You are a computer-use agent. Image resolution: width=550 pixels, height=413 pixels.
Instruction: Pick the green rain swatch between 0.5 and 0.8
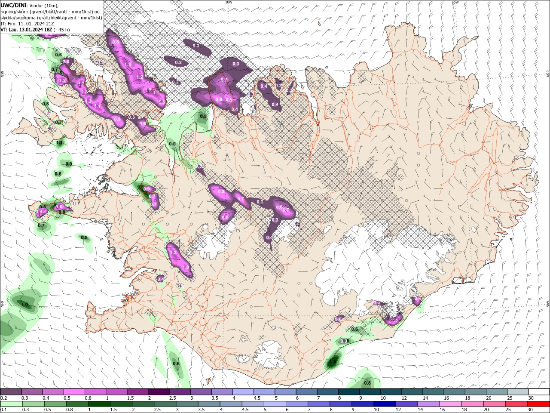(x=55, y=404)
